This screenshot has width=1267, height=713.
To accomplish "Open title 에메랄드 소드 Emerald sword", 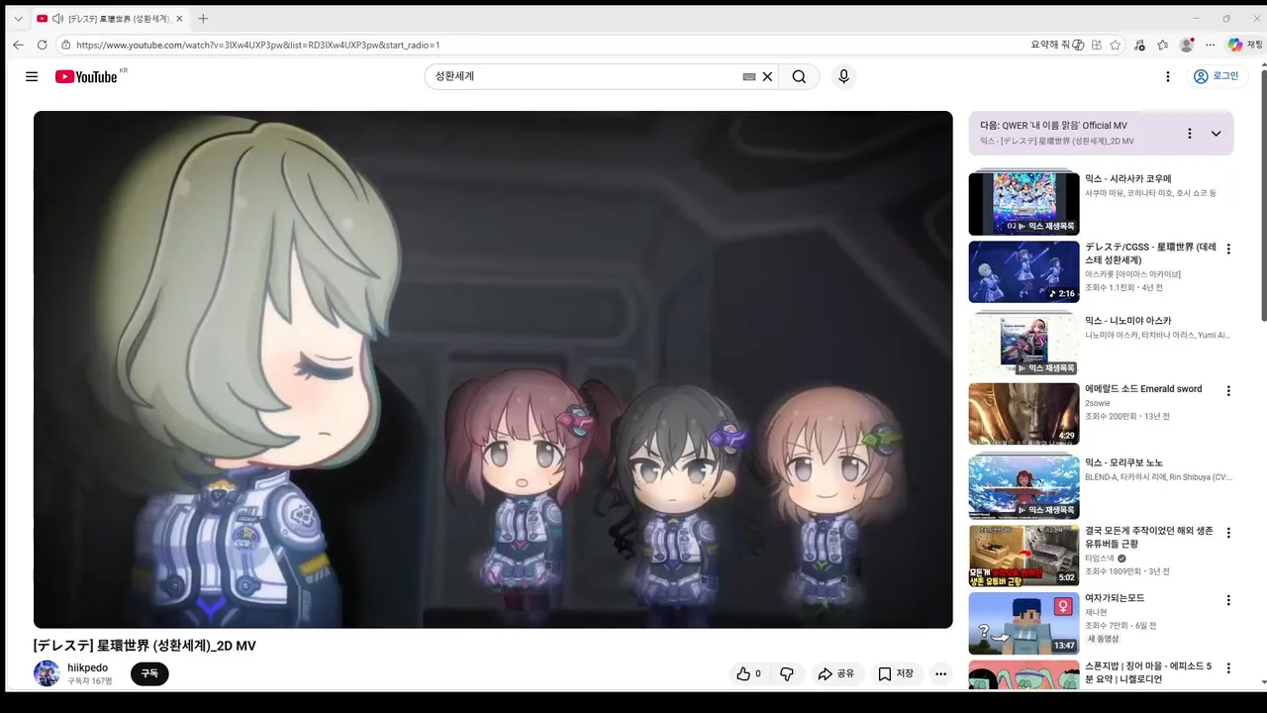I will [1143, 389].
